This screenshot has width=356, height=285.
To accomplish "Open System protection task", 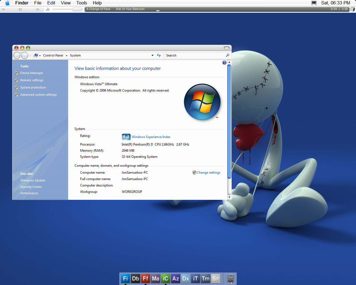I will coord(33,87).
